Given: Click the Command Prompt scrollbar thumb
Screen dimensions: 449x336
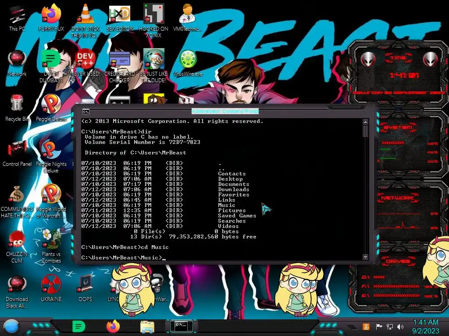Looking at the screenshot, I should [x=365, y=131].
